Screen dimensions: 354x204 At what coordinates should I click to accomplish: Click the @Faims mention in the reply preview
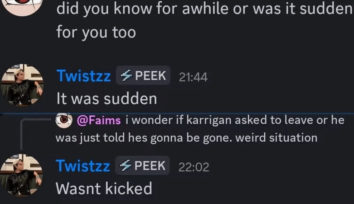(x=99, y=120)
